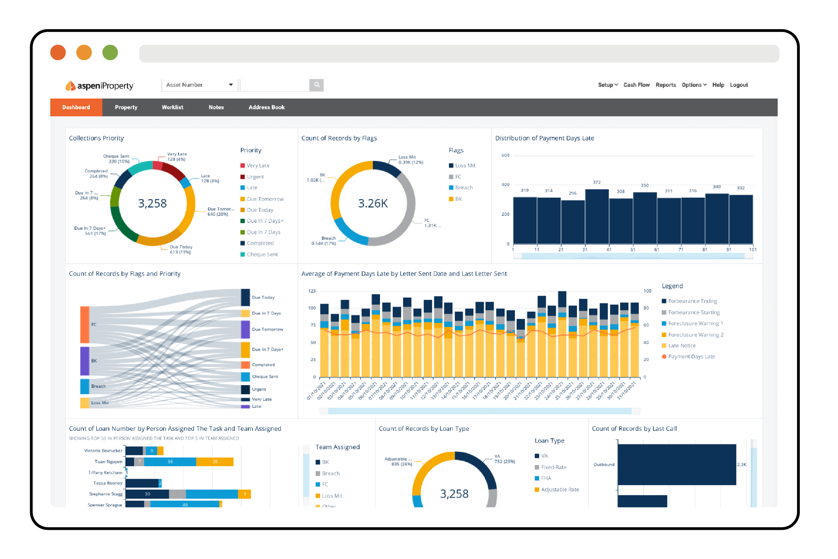
Task: Open the Asset Number dropdown
Action: pos(200,85)
